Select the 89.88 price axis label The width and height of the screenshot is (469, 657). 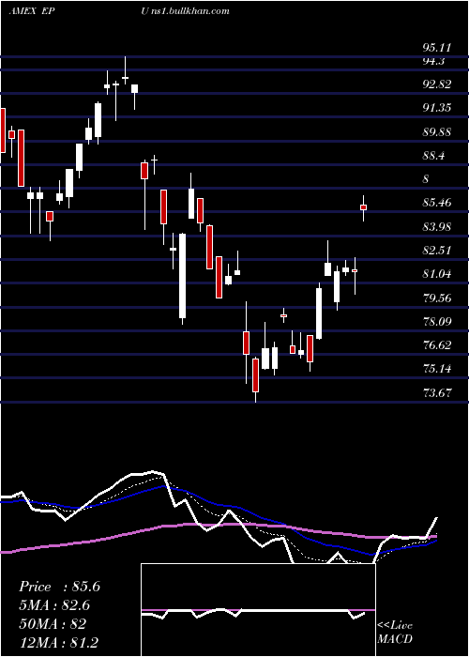pos(437,132)
